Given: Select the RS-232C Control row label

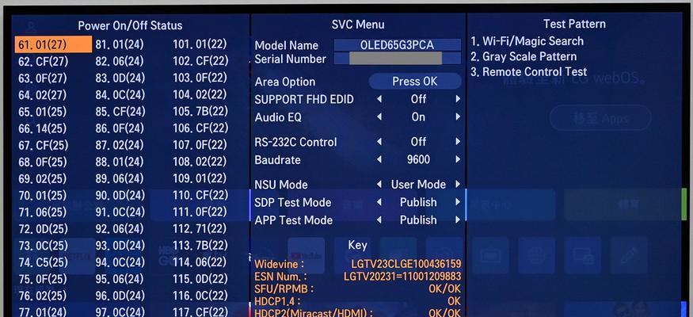Looking at the screenshot, I should point(295,142).
